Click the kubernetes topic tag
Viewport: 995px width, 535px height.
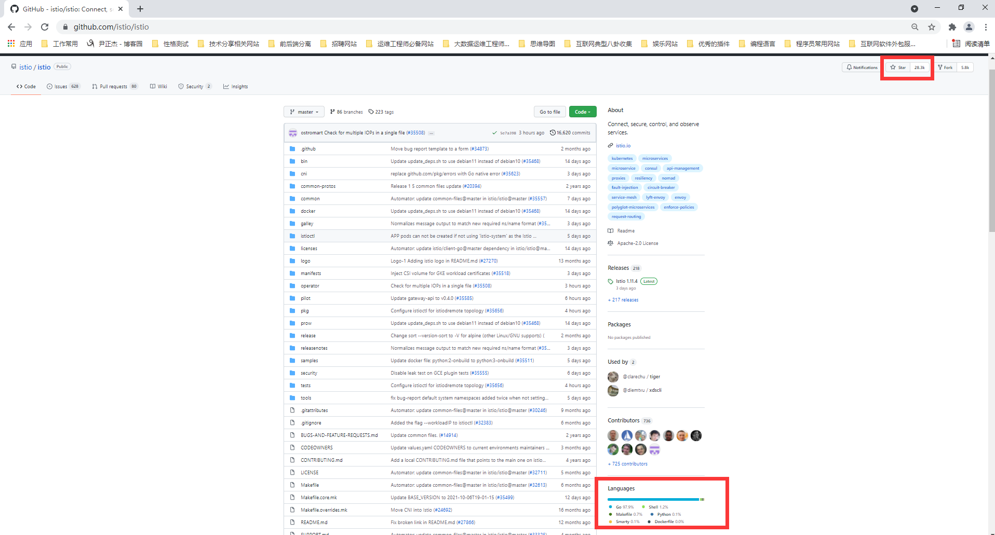[622, 159]
